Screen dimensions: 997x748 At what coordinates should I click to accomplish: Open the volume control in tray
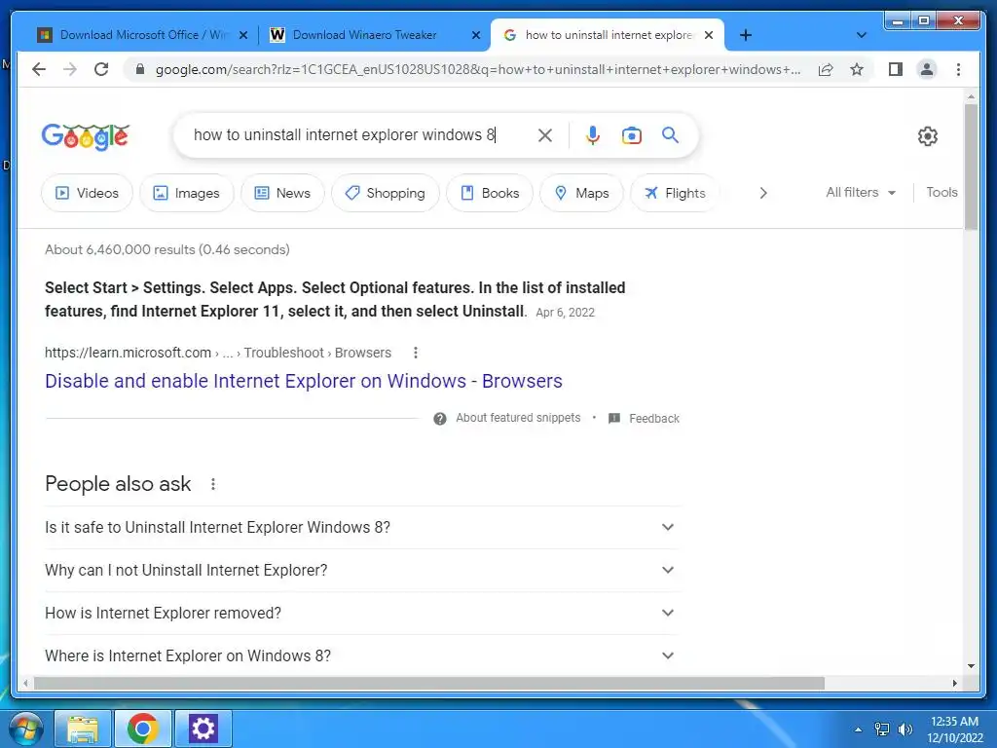coord(905,729)
